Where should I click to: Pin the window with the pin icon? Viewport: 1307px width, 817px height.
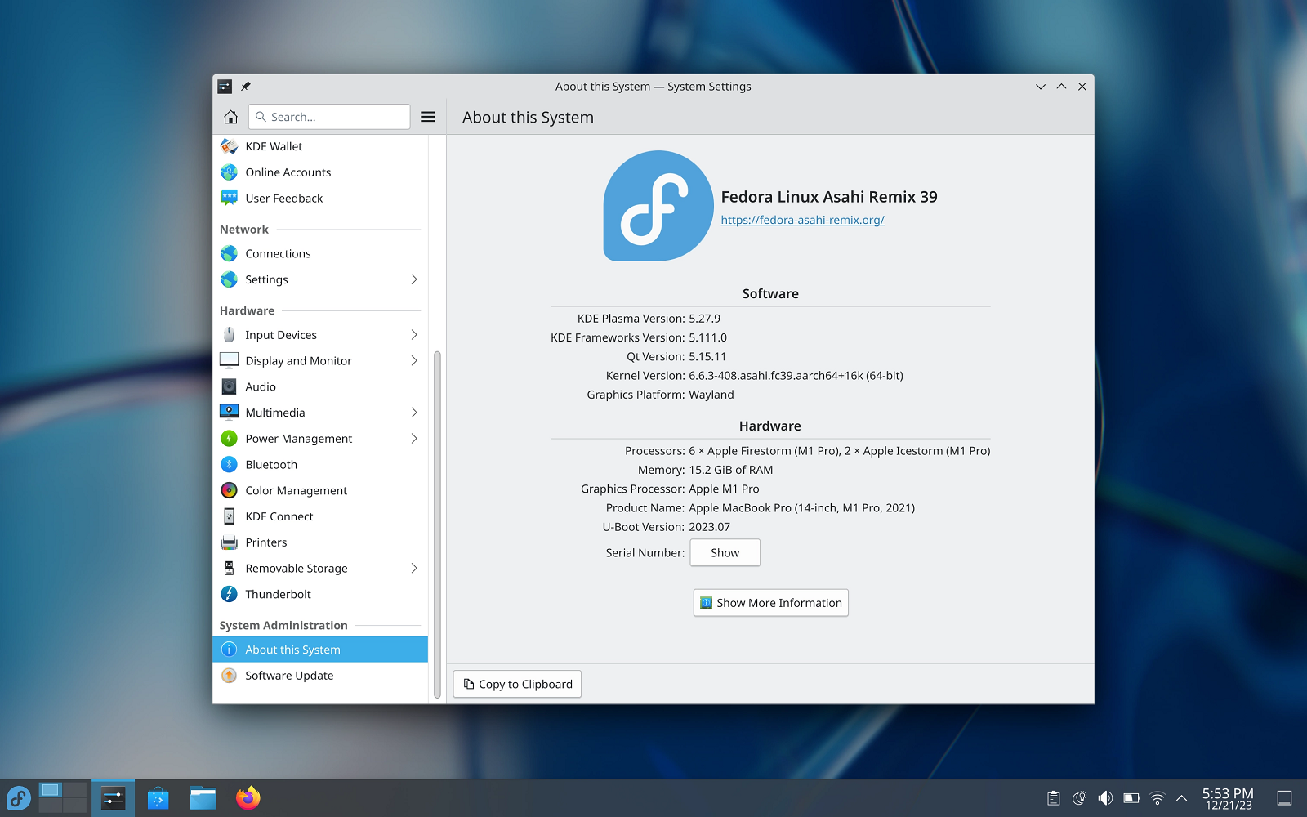coord(246,86)
